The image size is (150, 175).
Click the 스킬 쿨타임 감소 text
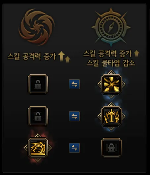pos(111,63)
